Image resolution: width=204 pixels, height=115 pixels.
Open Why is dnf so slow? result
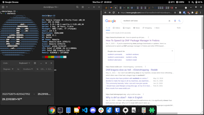[124, 97]
